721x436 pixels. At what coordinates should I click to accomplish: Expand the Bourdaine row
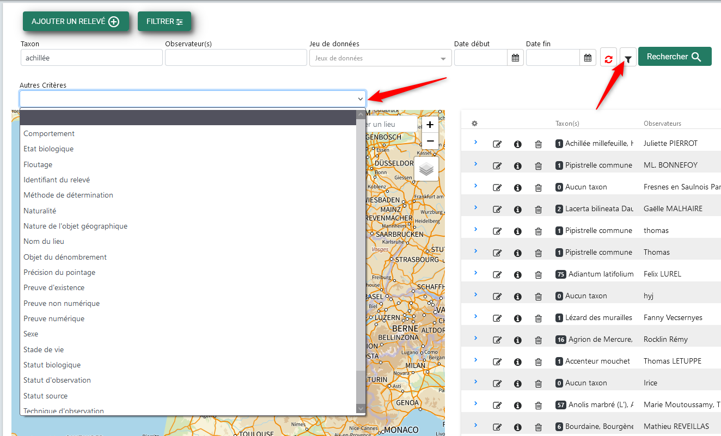tap(475, 425)
